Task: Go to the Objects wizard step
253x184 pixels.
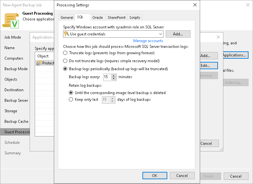Action: (11, 79)
